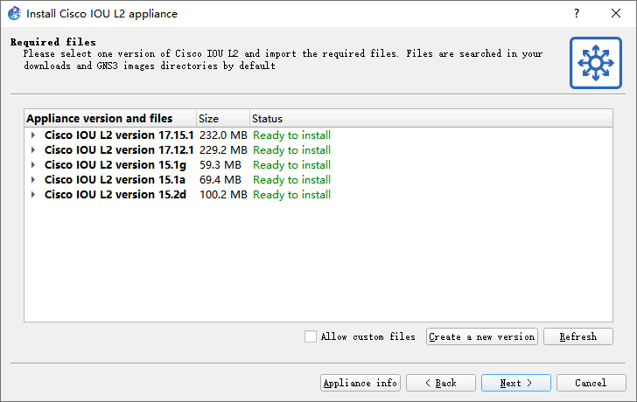Viewport: 637px width, 402px height.
Task: Click the 229.2 MB size value
Action: pos(223,150)
